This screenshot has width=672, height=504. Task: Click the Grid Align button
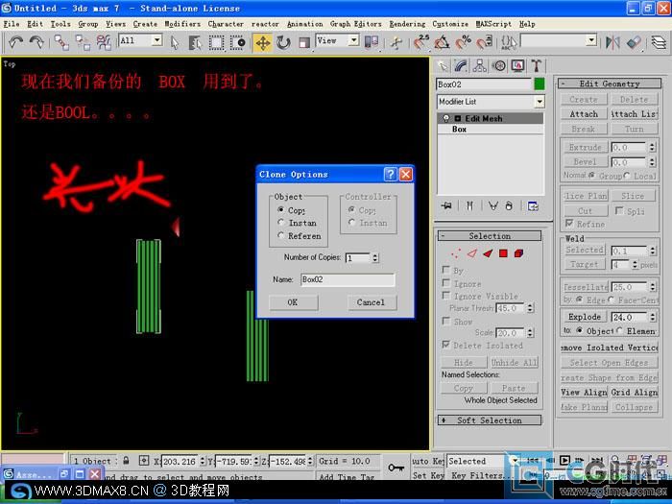pos(634,392)
